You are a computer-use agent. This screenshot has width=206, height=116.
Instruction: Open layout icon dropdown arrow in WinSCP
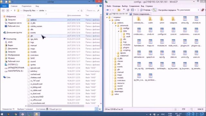click(135, 10)
